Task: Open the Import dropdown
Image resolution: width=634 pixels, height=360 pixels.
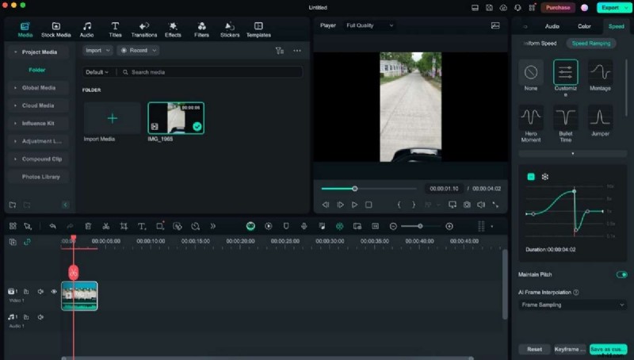Action: (97, 51)
